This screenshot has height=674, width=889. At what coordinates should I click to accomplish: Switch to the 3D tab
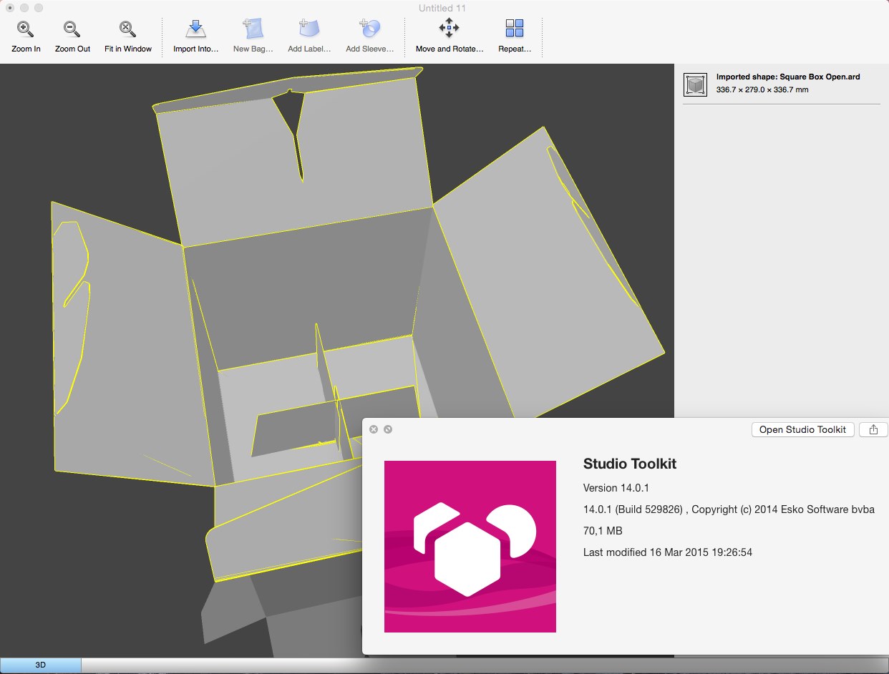pos(41,665)
